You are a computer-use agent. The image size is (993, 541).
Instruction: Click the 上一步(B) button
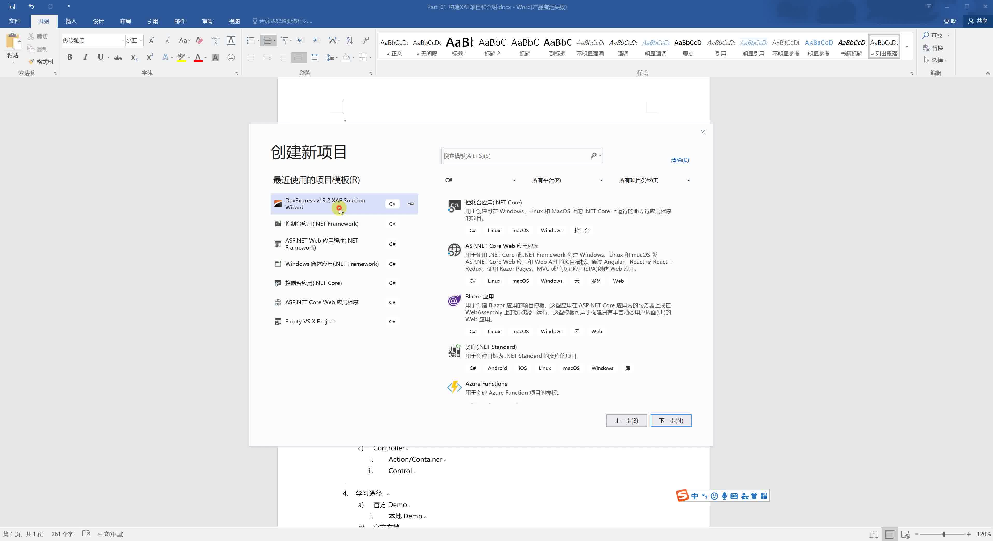click(x=626, y=421)
